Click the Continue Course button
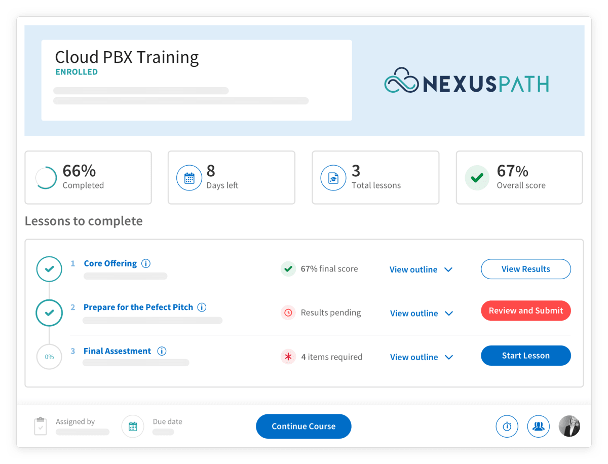Viewport: 608px width, 464px height. 303,427
